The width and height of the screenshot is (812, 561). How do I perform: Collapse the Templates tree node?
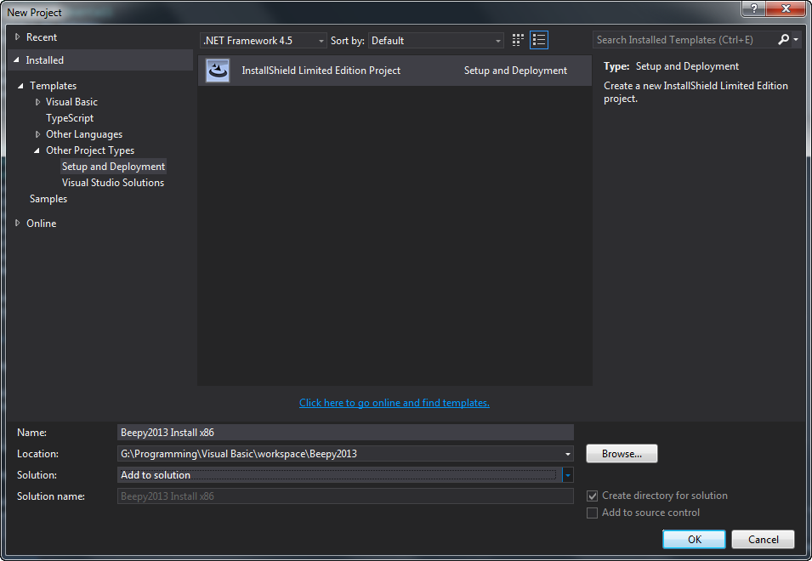click(20, 86)
